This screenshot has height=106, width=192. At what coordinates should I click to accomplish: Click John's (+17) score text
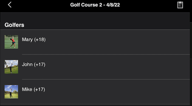(39, 64)
